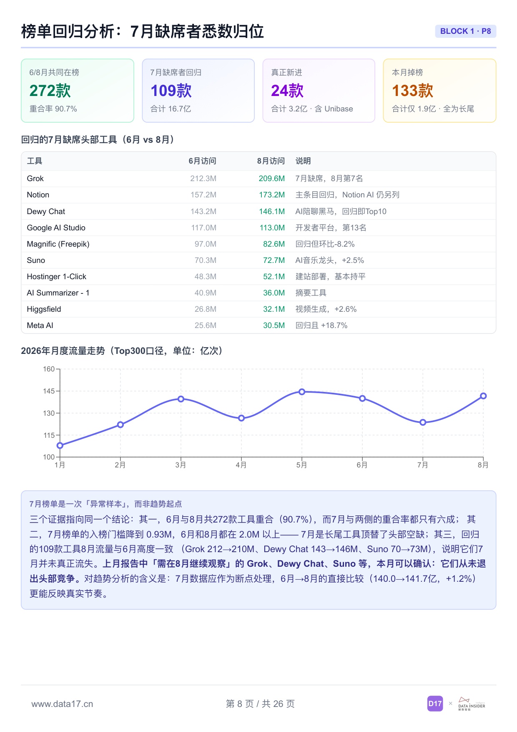Click the note AI音乐龙头，+2.5%
This screenshot has width=517, height=732.
tap(329, 260)
